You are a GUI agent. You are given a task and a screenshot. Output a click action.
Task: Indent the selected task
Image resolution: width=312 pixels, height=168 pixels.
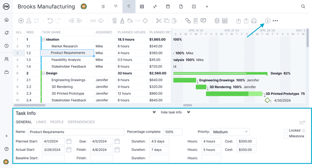[79, 20]
